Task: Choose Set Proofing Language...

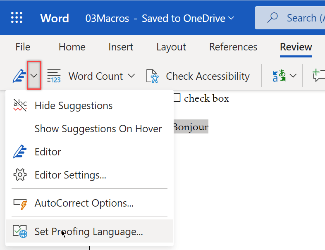Action: pyautogui.click(x=90, y=231)
